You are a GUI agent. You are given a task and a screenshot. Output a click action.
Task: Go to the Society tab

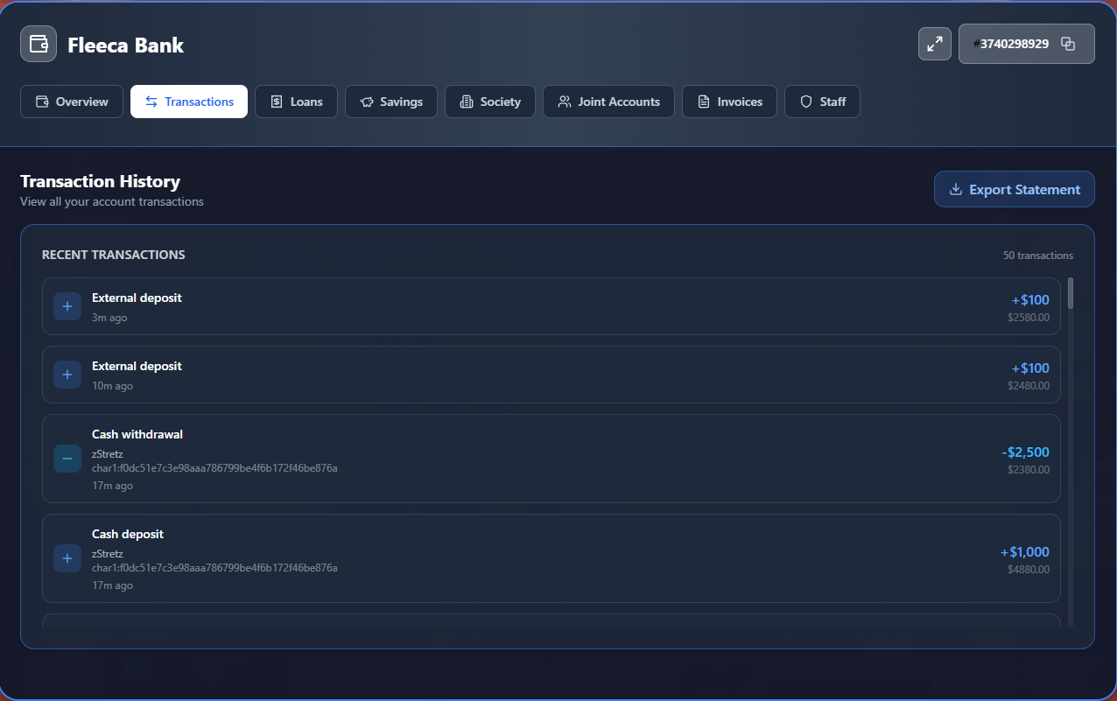click(x=490, y=102)
